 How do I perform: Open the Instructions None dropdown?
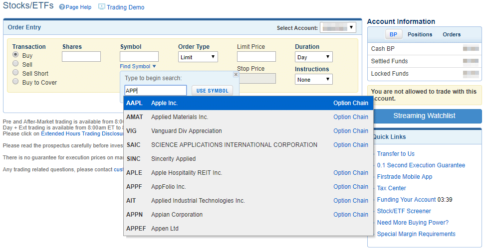pos(314,79)
